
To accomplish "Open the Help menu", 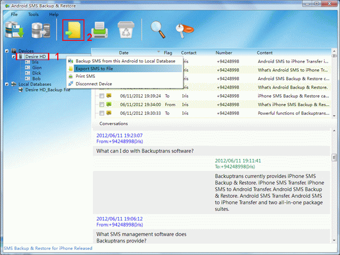I will pos(54,14).
